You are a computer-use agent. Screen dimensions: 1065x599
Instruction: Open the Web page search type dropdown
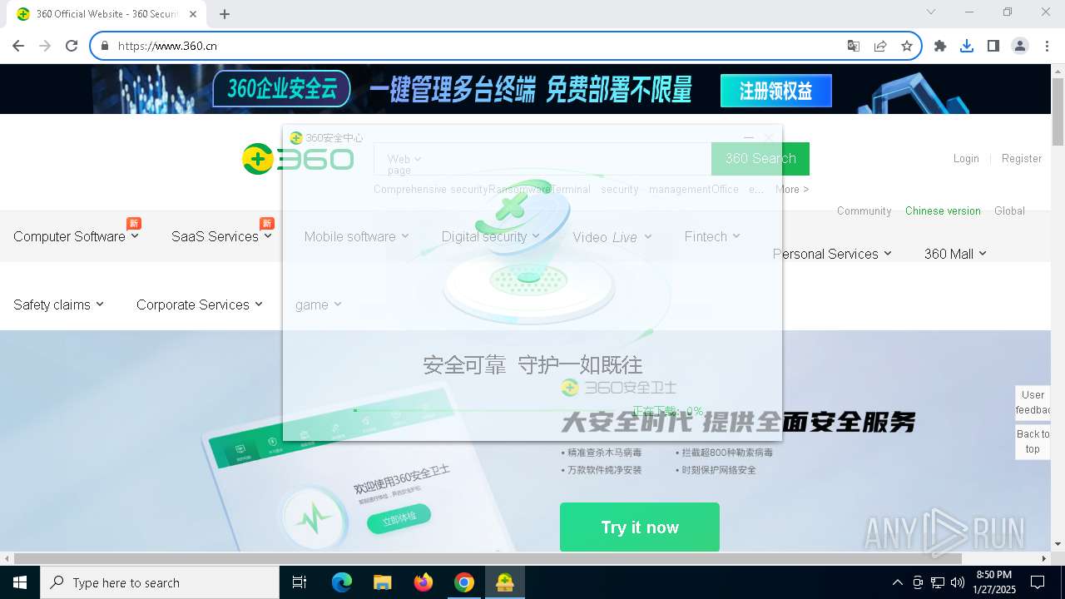(x=404, y=163)
